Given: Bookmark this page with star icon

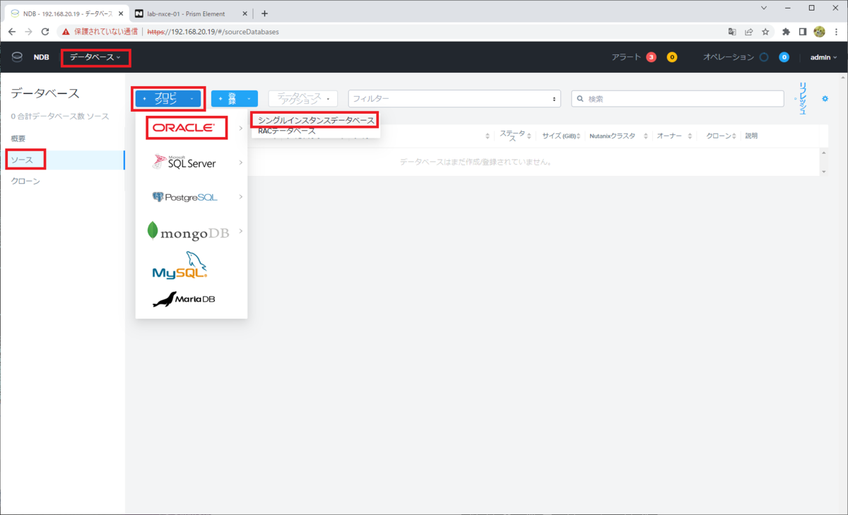Looking at the screenshot, I should pyautogui.click(x=765, y=32).
